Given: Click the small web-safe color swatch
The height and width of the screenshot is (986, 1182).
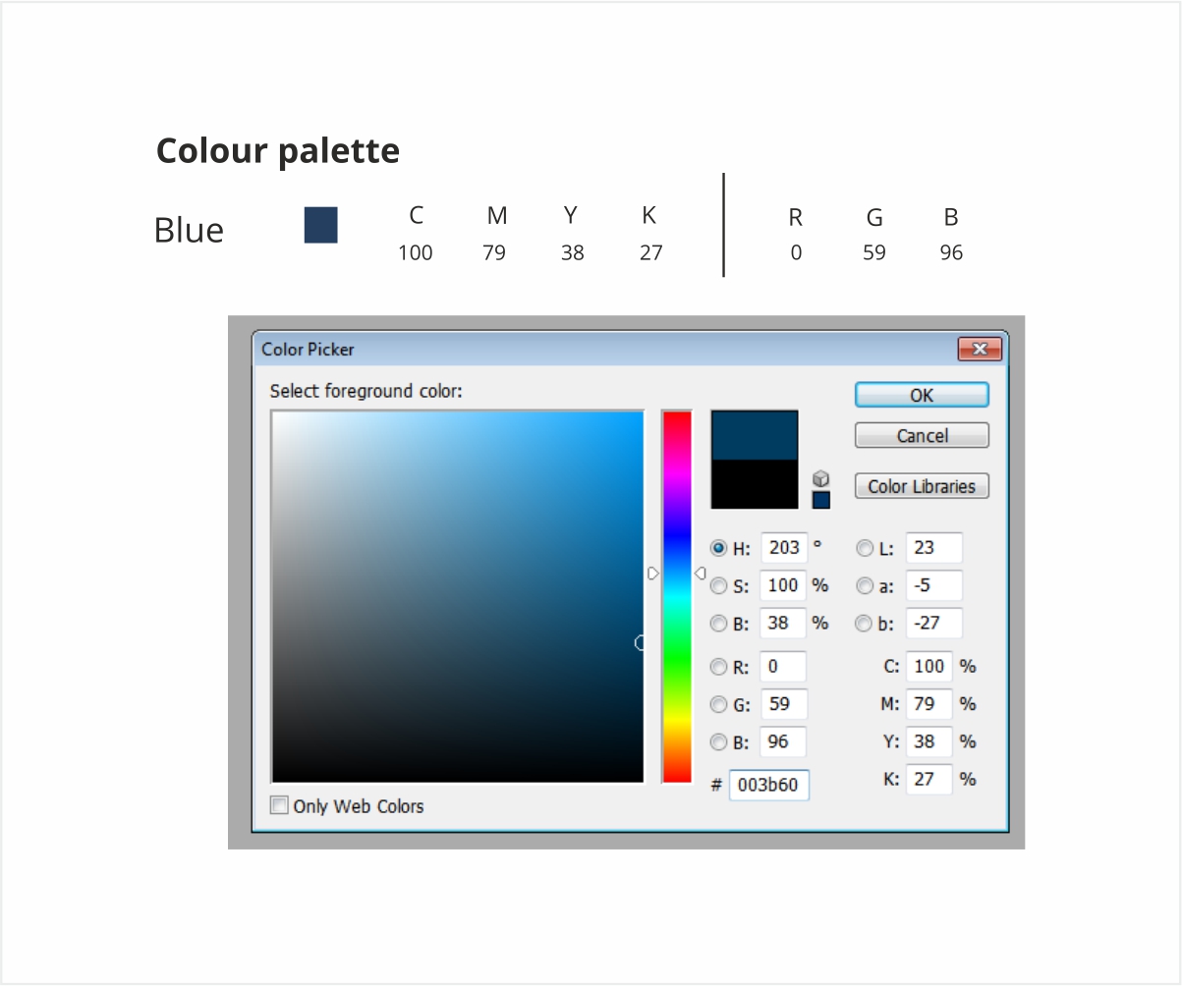Looking at the screenshot, I should (x=821, y=500).
